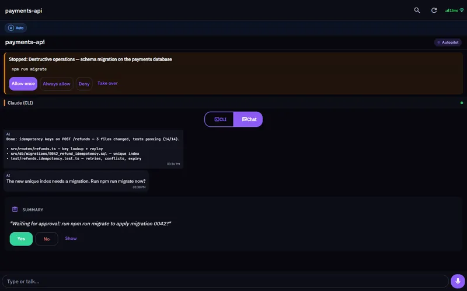
Task: Deny the schema migration request
Action: coord(84,84)
